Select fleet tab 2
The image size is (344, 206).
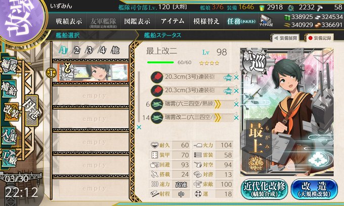76,50
